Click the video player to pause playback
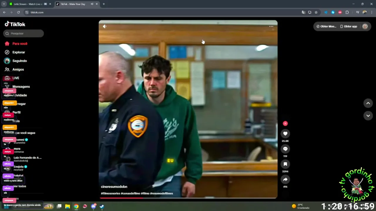 [x=188, y=109]
